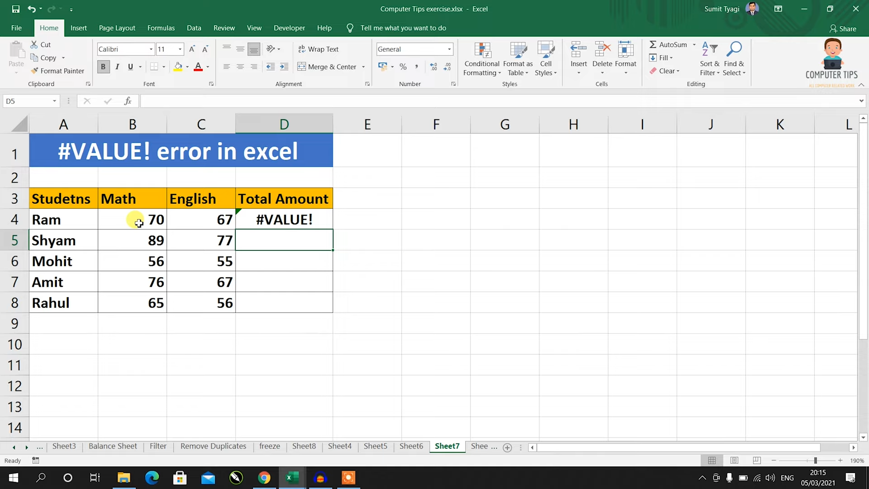Viewport: 869px width, 489px height.
Task: Click the Balance Sheet tab
Action: 112,446
